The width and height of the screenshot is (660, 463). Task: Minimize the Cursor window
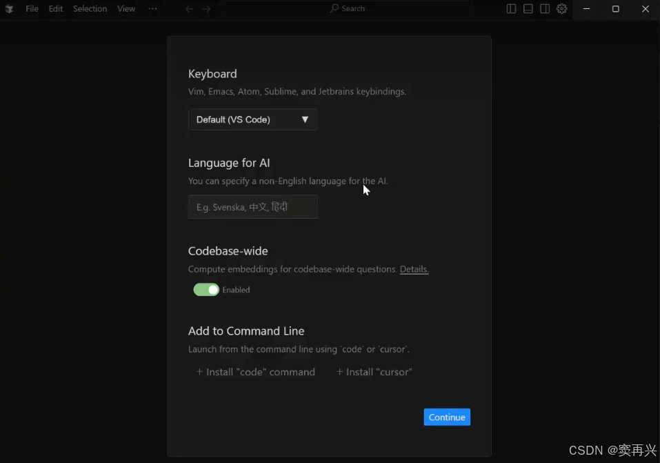(x=586, y=9)
